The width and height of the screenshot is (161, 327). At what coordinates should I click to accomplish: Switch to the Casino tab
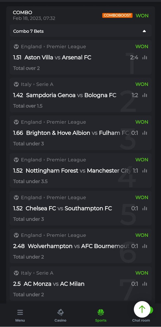[x=60, y=316]
